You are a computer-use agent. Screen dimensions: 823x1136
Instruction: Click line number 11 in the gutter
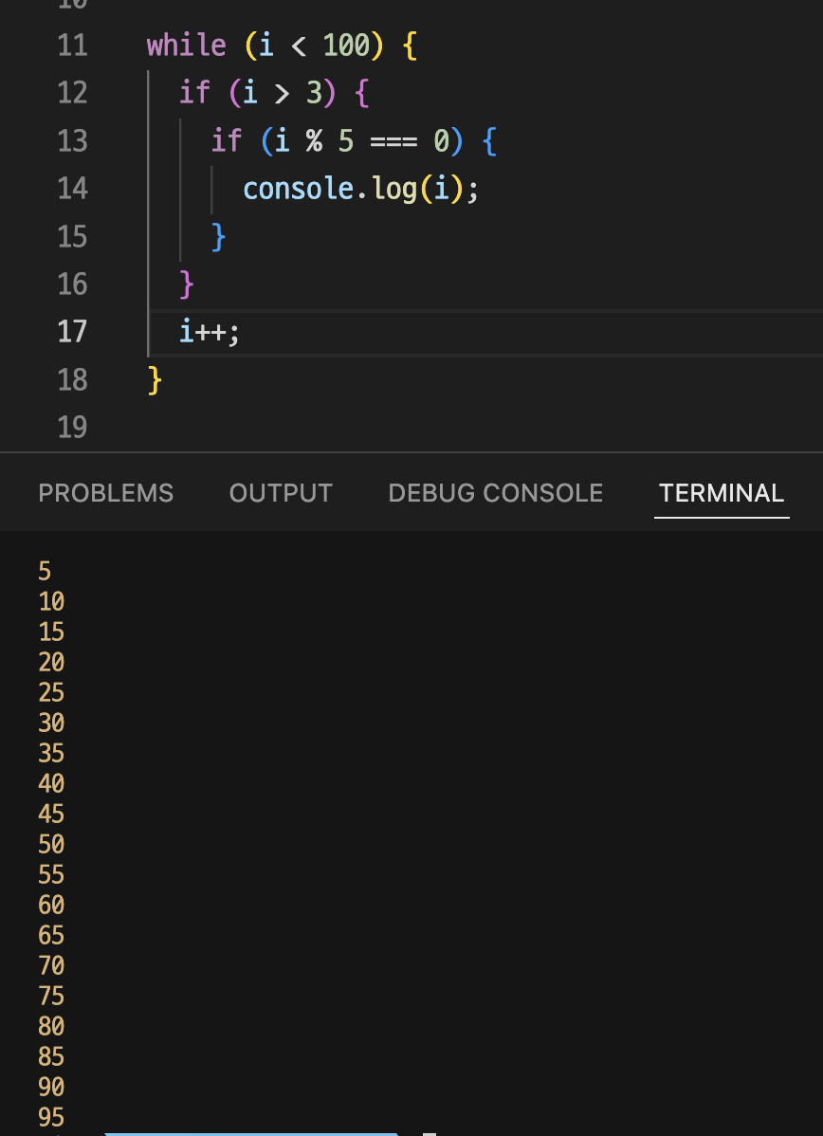(x=72, y=46)
